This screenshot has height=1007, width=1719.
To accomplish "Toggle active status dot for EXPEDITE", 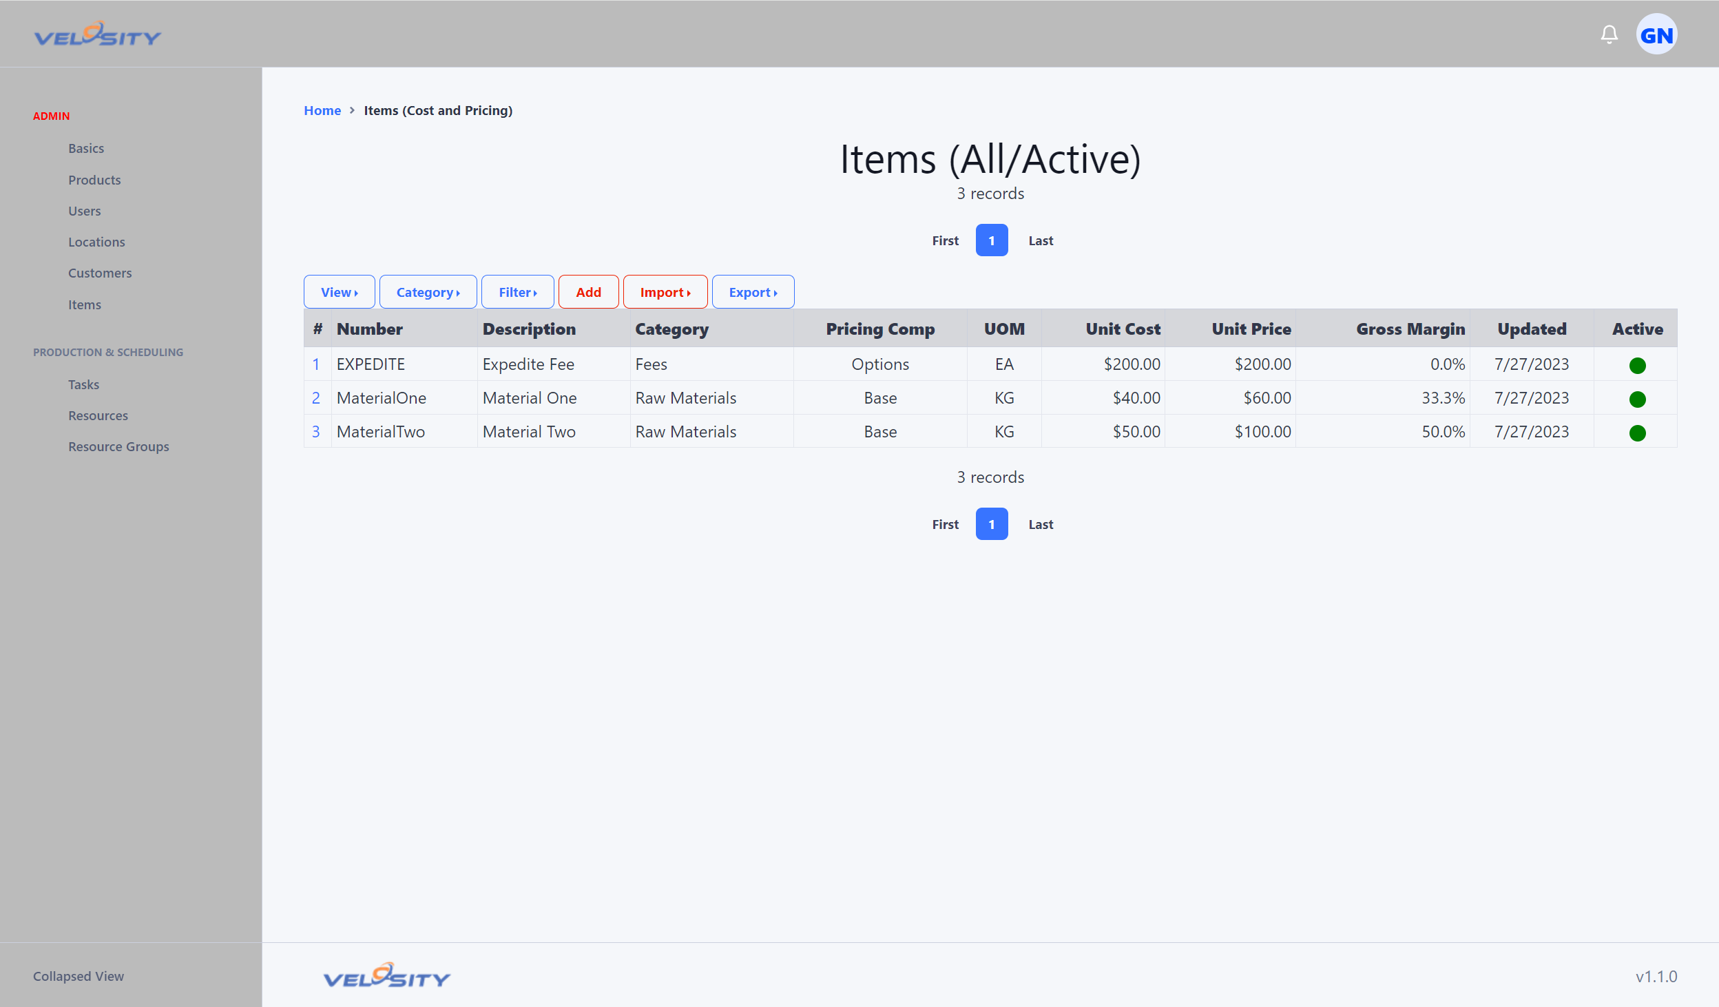I will pos(1637,365).
